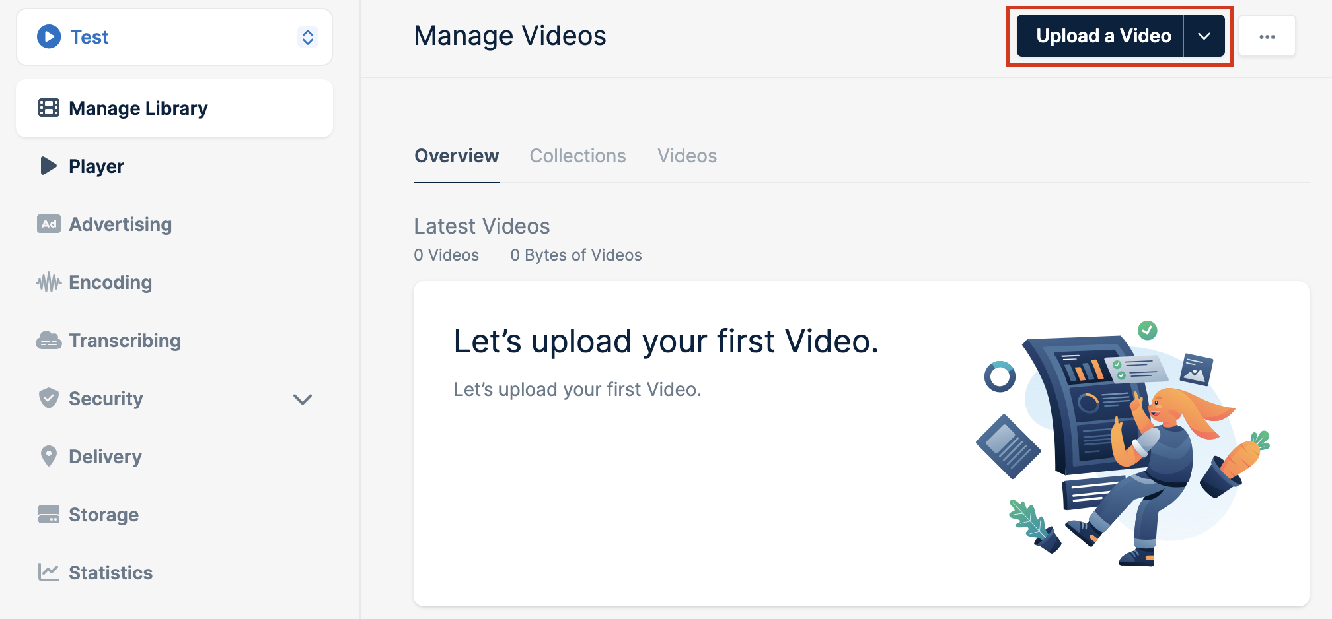Open the Test library switcher arrows
1332x619 pixels.
pyautogui.click(x=308, y=37)
